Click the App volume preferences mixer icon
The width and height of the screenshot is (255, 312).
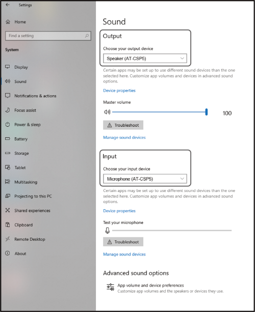pos(110,288)
